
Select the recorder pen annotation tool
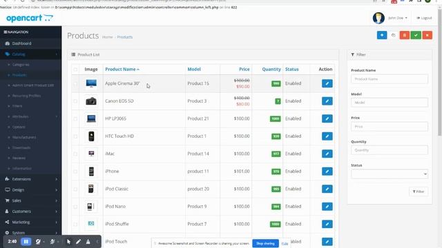coord(78,242)
